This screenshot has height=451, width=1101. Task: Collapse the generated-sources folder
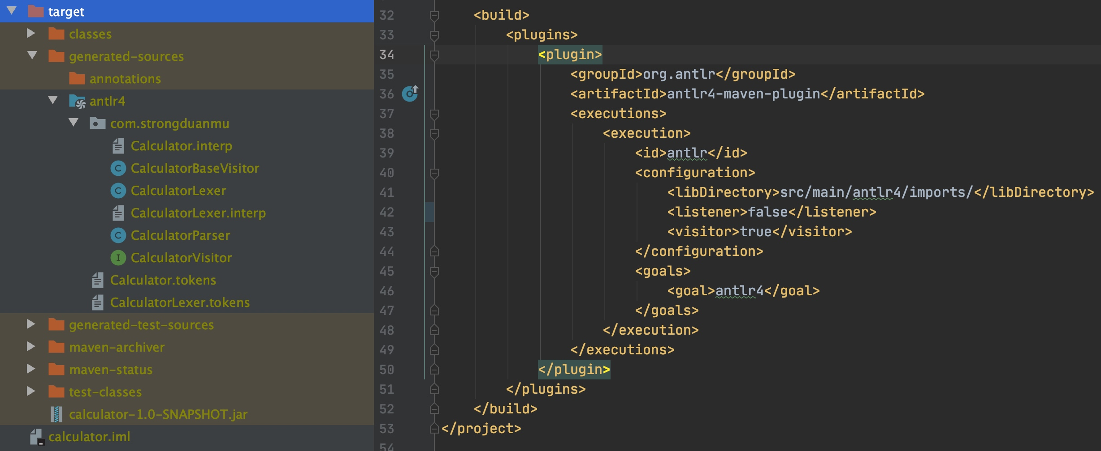point(32,55)
